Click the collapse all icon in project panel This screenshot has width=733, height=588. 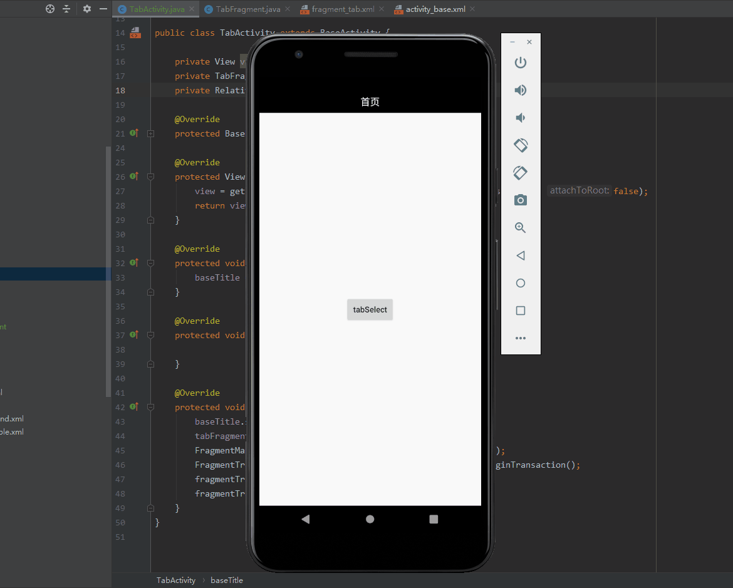coord(66,8)
